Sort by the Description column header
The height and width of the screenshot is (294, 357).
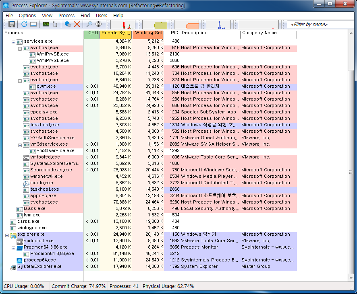210,33
